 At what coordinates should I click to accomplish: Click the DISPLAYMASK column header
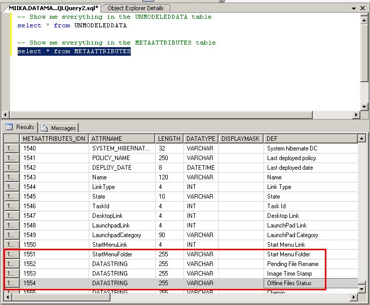click(241, 139)
